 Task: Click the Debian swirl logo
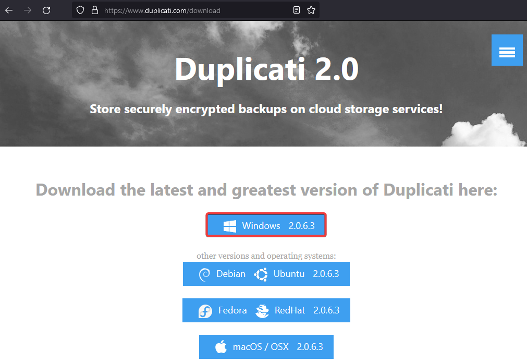[204, 274]
